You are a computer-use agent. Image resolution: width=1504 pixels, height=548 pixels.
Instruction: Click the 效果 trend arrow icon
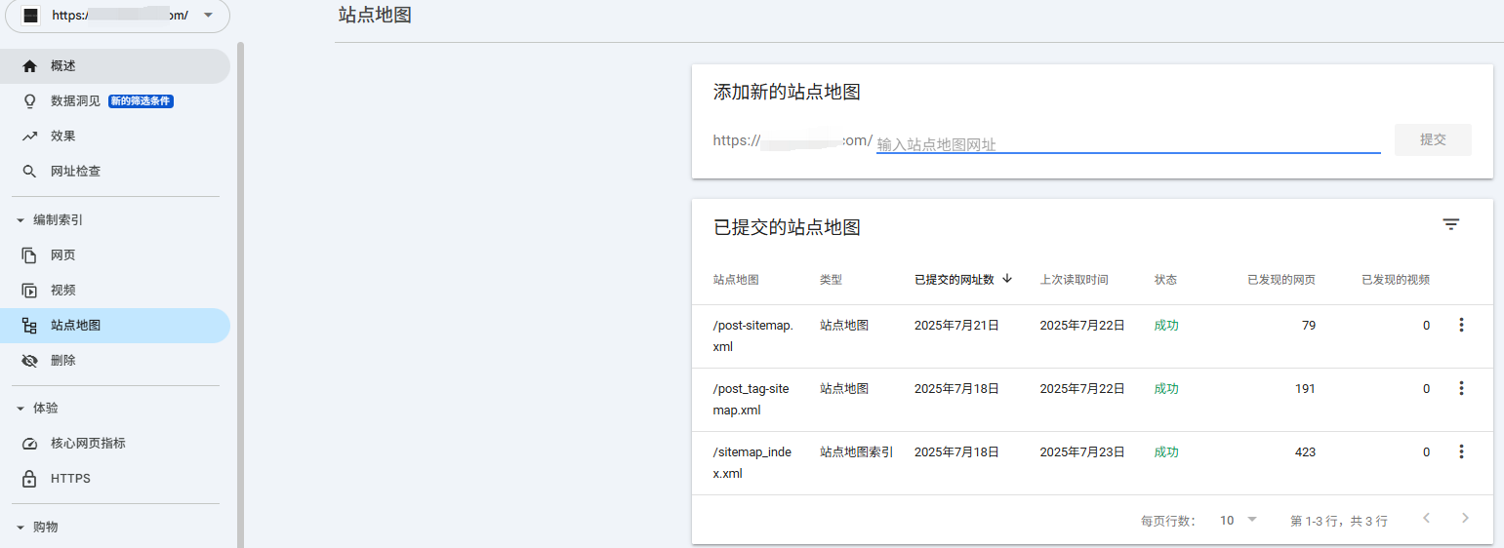coord(29,137)
